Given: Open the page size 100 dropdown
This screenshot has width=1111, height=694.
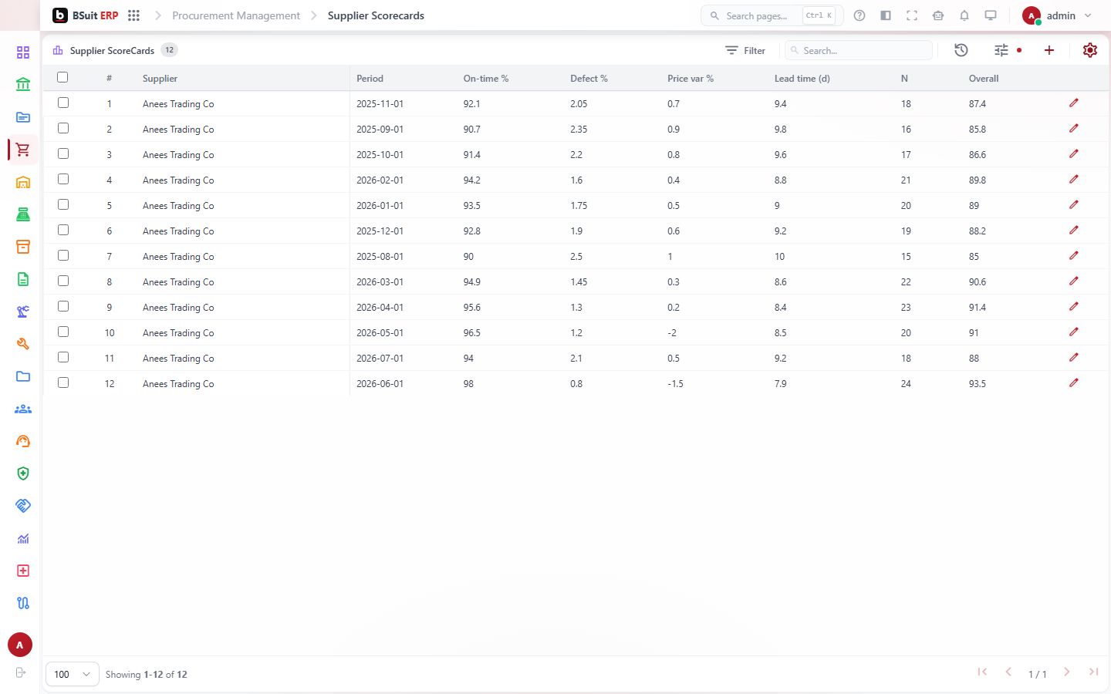Looking at the screenshot, I should click(73, 674).
